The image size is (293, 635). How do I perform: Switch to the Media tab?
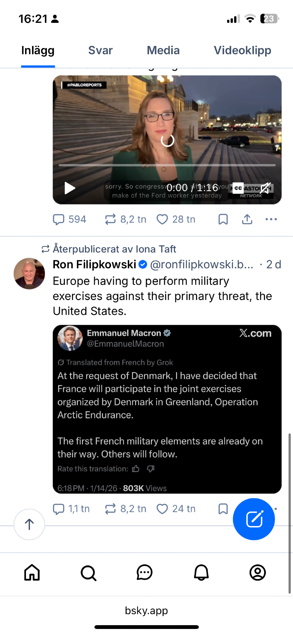pyautogui.click(x=163, y=50)
